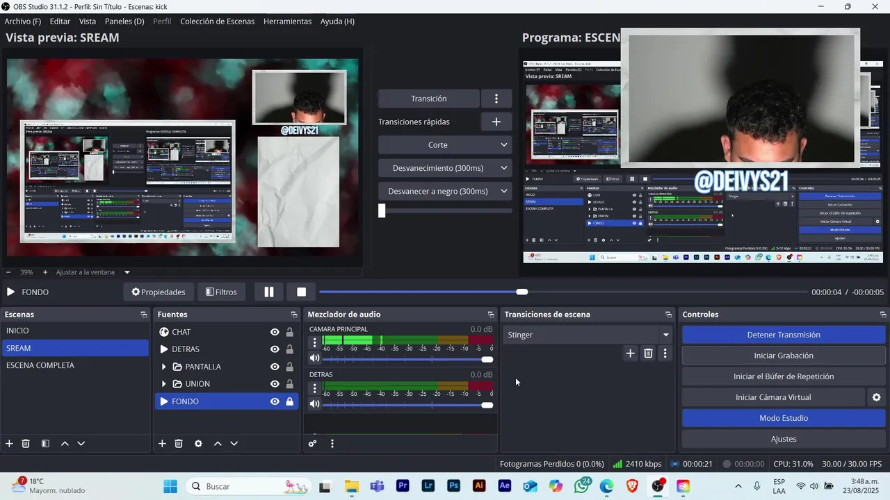Mute CAMARA PRINCIPAL speaker icon
The image size is (890, 500).
[x=315, y=358]
